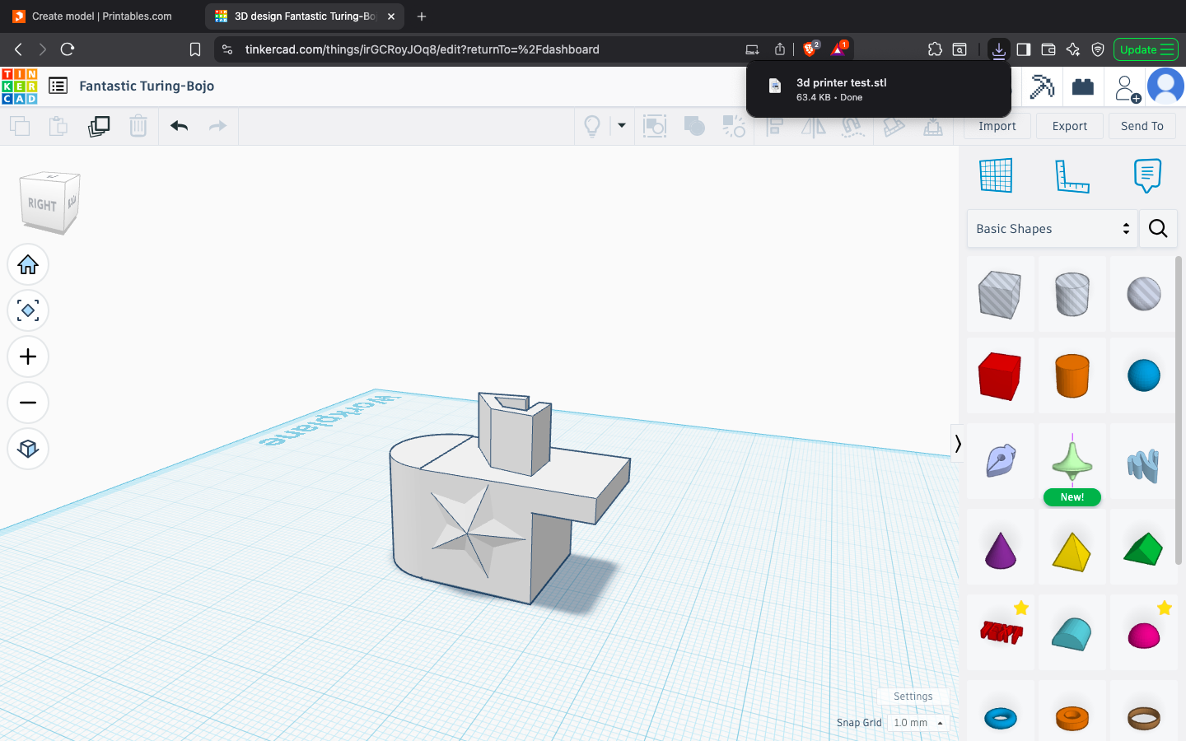
Task: Click the Fit all in view button
Action: pos(28,310)
